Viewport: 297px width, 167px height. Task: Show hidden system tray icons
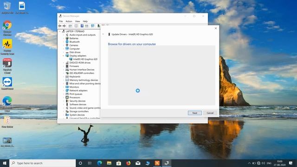pos(249,163)
